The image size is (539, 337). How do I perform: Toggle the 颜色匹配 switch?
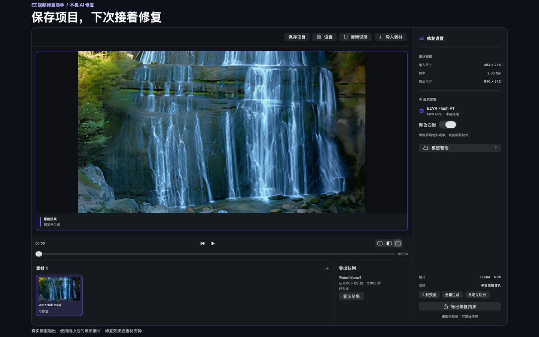(x=448, y=125)
